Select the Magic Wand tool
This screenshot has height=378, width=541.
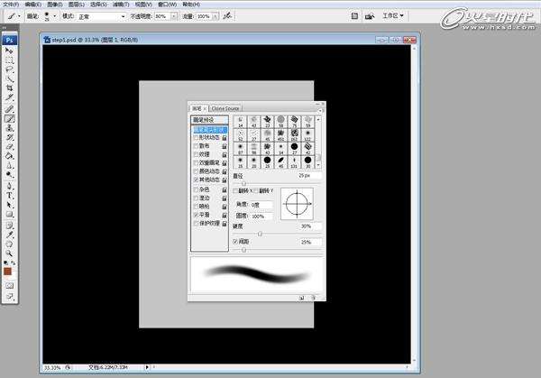[x=9, y=79]
